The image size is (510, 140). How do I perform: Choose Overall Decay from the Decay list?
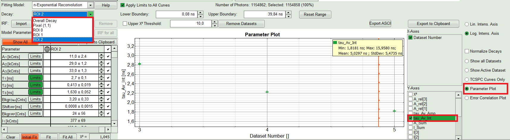[45, 21]
